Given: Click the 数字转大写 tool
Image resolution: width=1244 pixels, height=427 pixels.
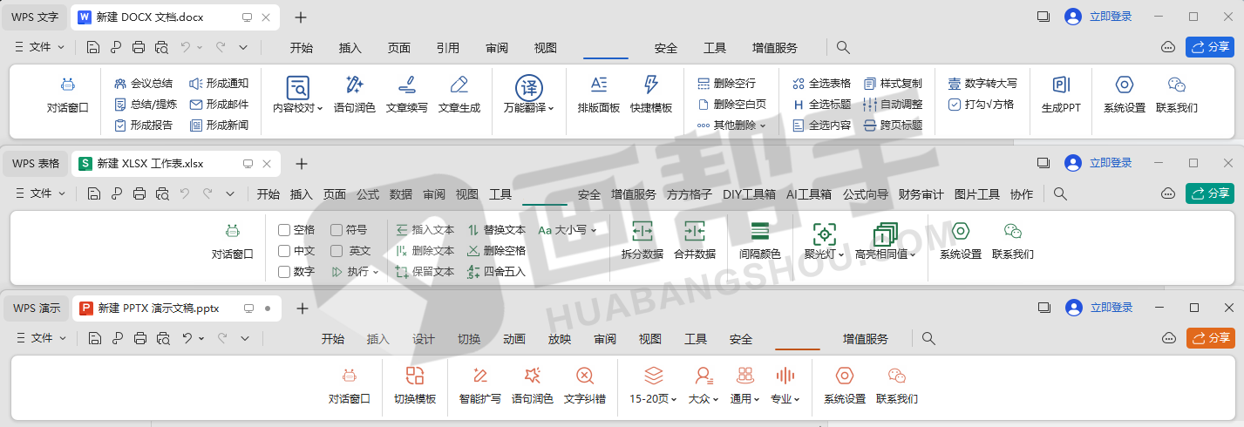Looking at the screenshot, I should (982, 84).
